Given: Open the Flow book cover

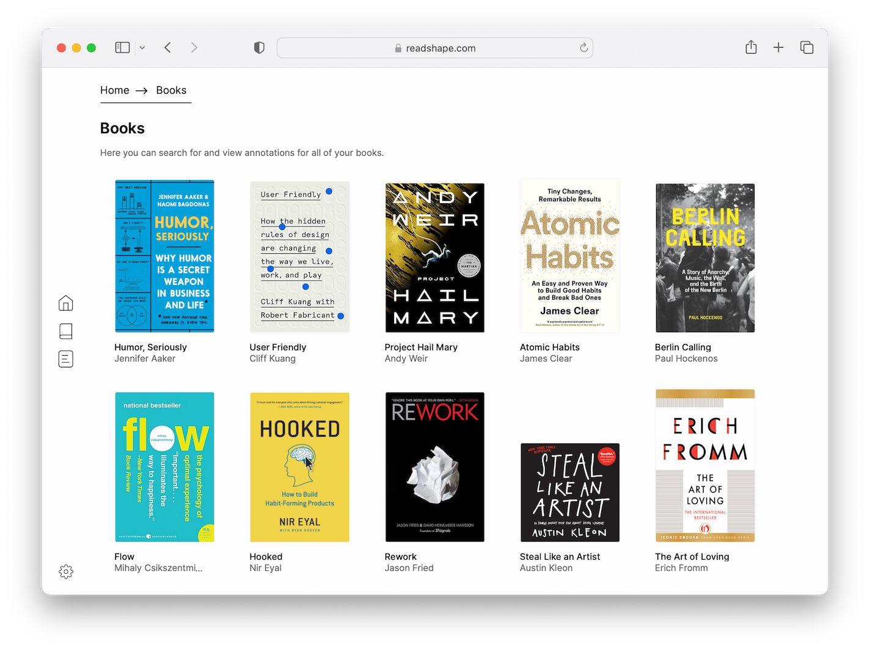Looking at the screenshot, I should (164, 467).
